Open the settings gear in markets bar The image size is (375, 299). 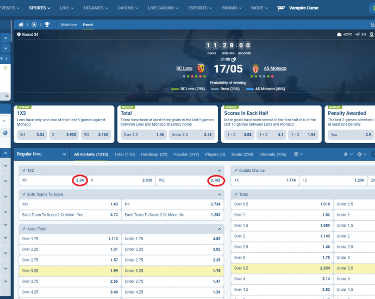(x=359, y=154)
